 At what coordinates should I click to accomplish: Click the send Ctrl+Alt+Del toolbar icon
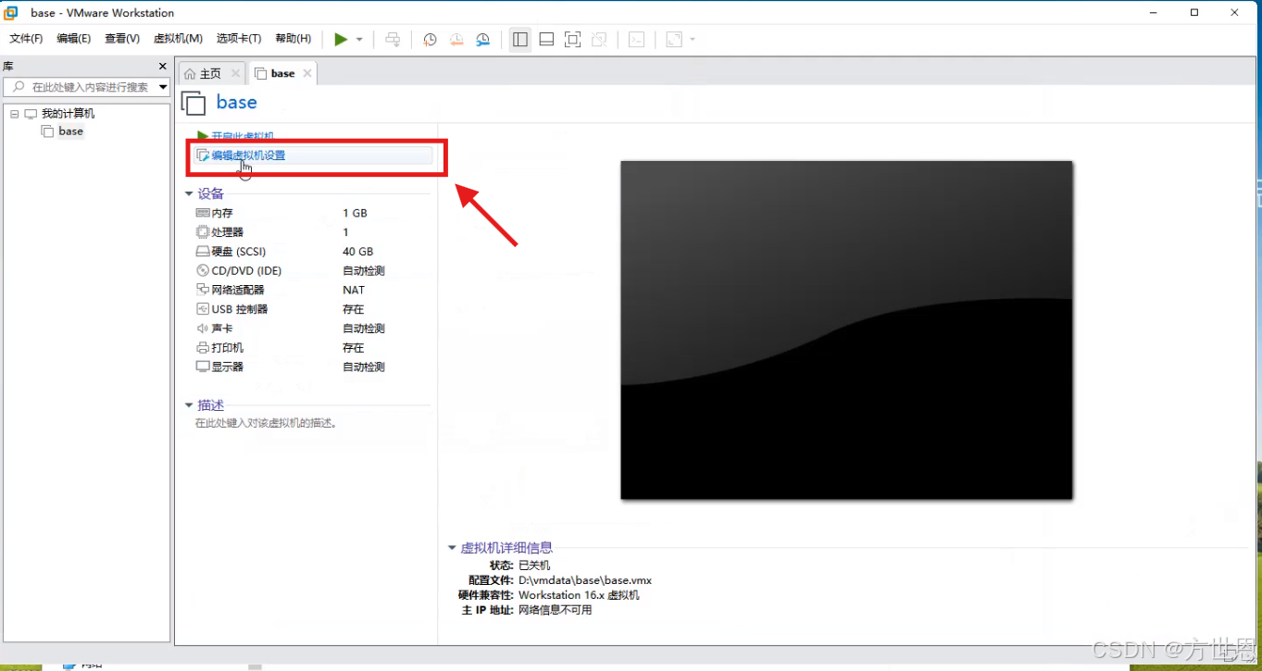[x=393, y=39]
